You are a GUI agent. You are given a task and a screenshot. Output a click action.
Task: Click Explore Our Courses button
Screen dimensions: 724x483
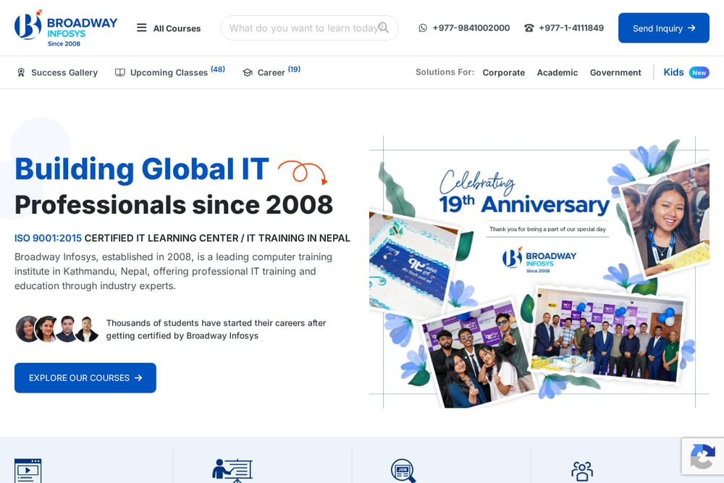pos(85,378)
